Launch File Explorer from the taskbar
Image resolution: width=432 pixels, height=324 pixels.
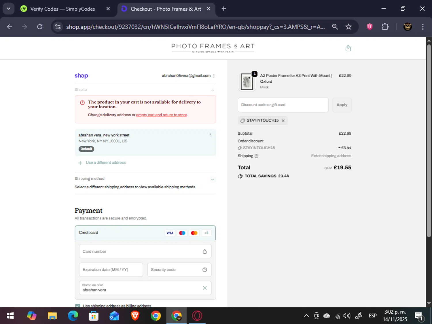tap(52, 316)
